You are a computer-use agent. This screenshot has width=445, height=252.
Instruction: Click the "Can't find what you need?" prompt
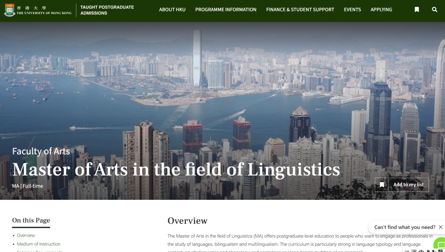click(x=405, y=227)
